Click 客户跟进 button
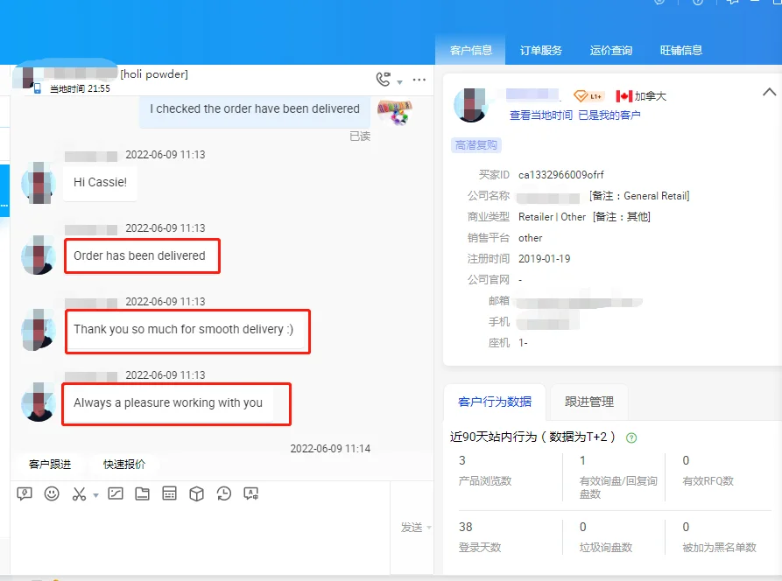782x581 pixels. 50,465
